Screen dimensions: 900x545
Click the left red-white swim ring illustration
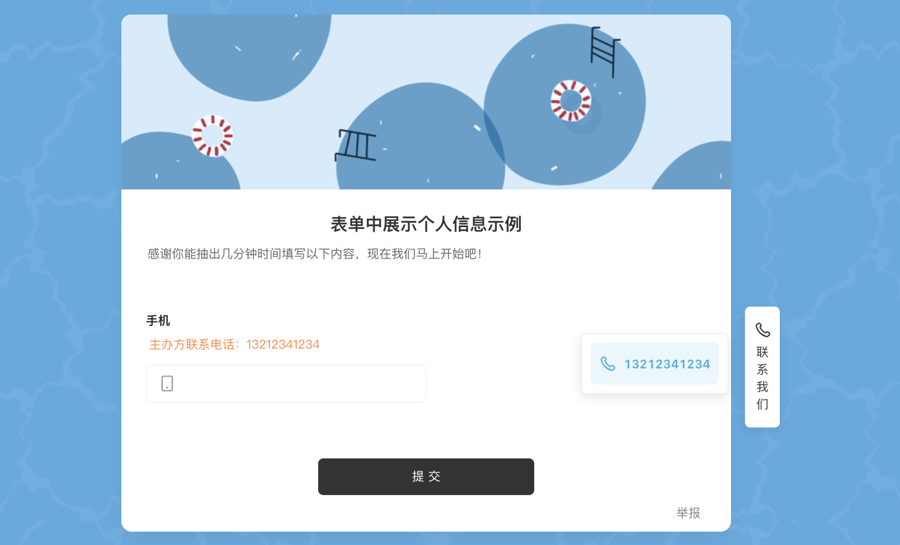pos(213,136)
